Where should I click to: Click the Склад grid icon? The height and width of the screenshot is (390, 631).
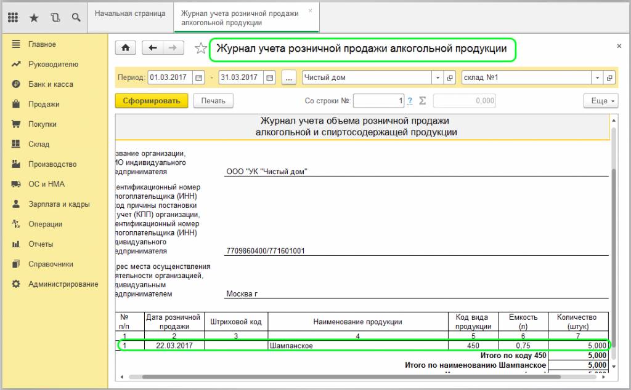click(16, 144)
